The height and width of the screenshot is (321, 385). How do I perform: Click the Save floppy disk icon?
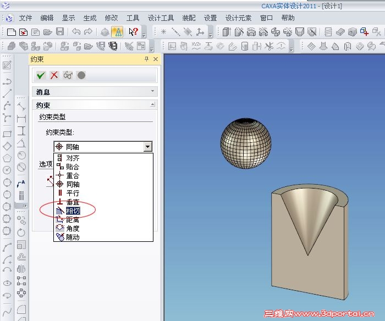pyautogui.click(x=60, y=32)
